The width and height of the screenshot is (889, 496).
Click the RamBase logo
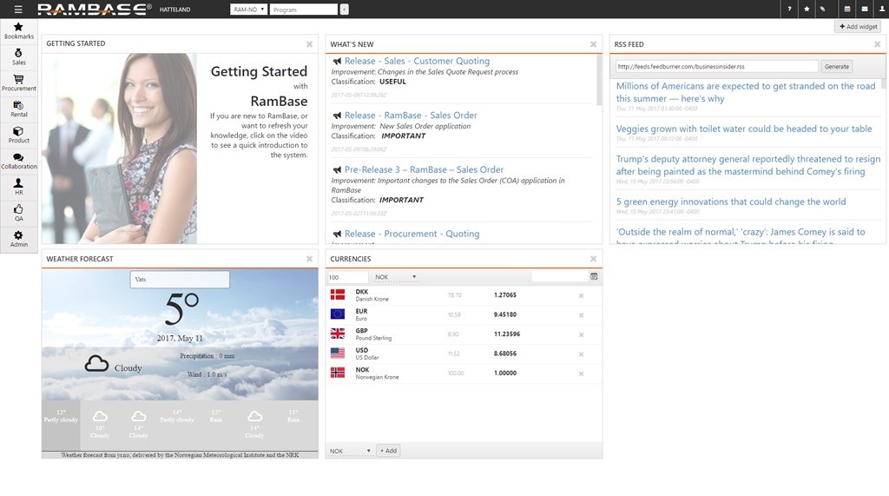pyautogui.click(x=95, y=9)
